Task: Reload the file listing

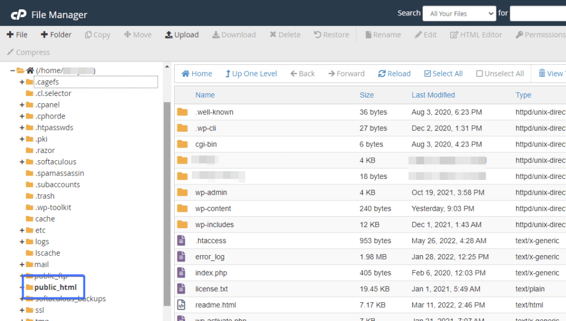Action: pos(394,74)
